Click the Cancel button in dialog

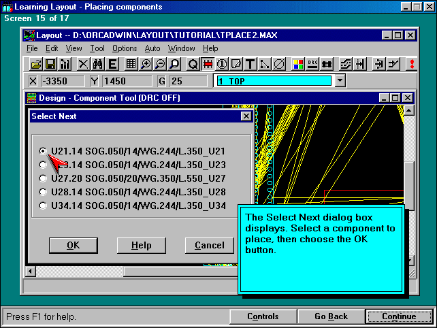coord(209,245)
